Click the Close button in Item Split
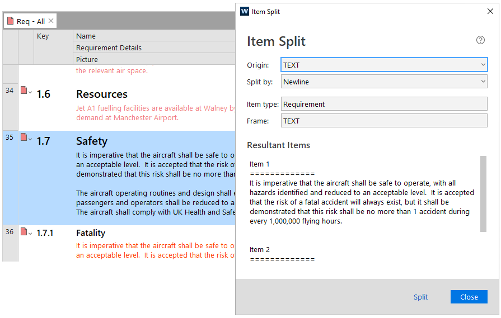Screen dimensions: 501x318 [469, 297]
